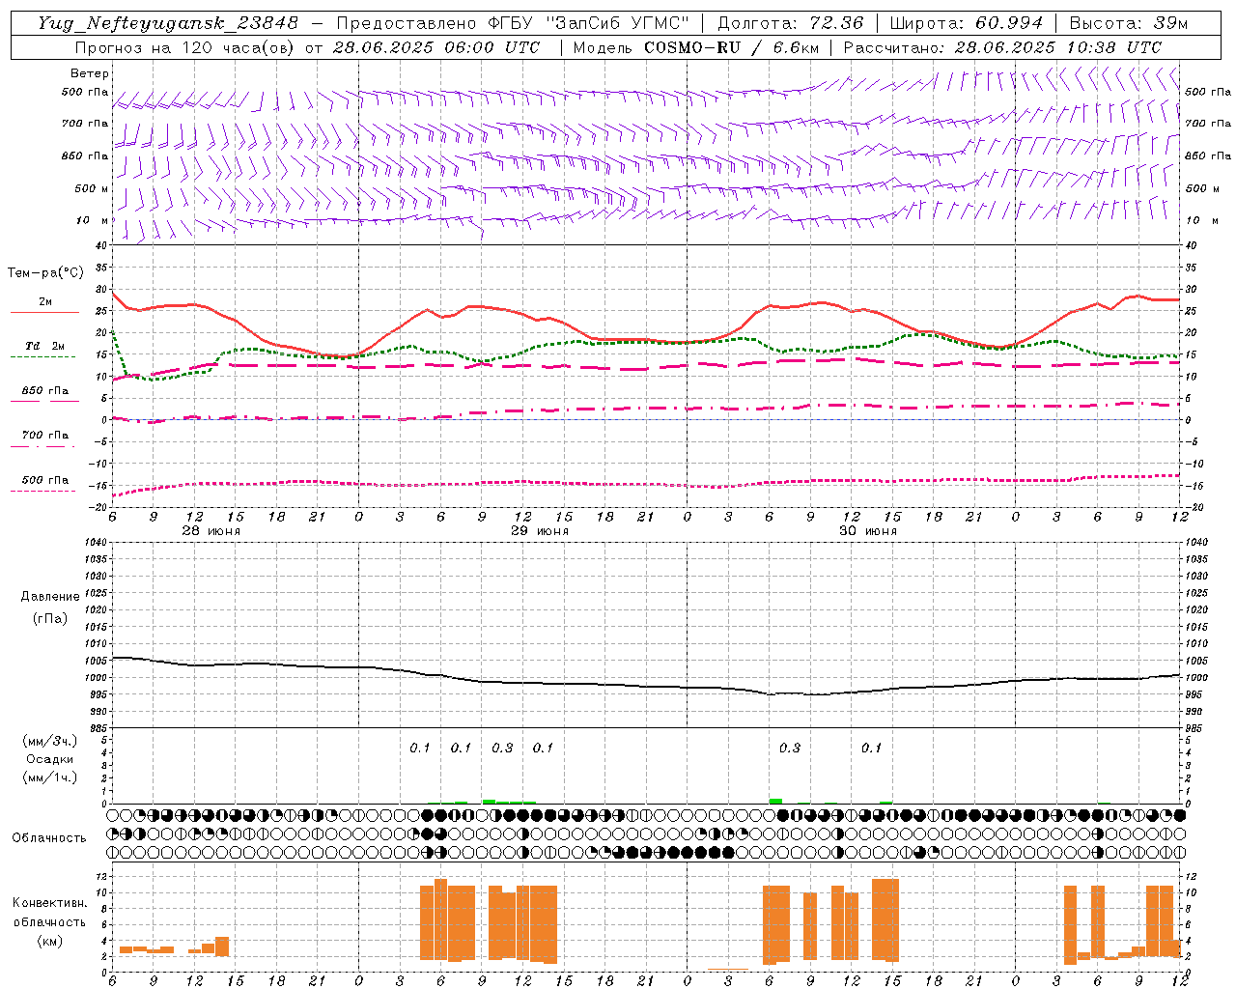Click the forecast start 28.06.2025 06:00 UTC

coord(436,47)
